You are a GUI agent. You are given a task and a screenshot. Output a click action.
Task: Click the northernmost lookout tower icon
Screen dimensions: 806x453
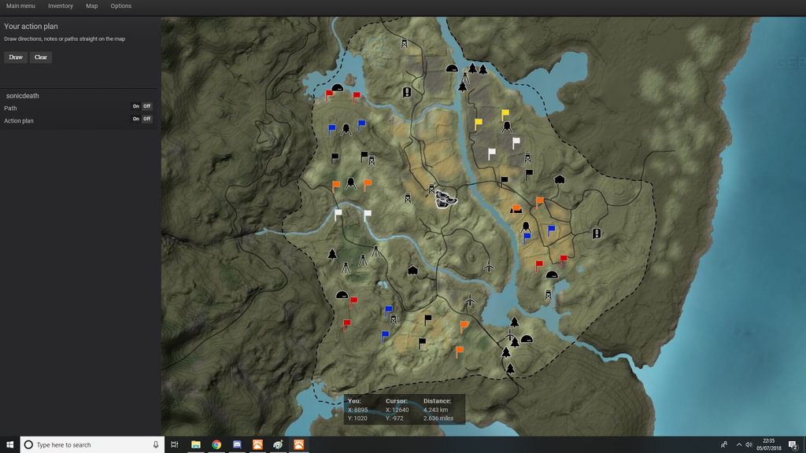[405, 44]
